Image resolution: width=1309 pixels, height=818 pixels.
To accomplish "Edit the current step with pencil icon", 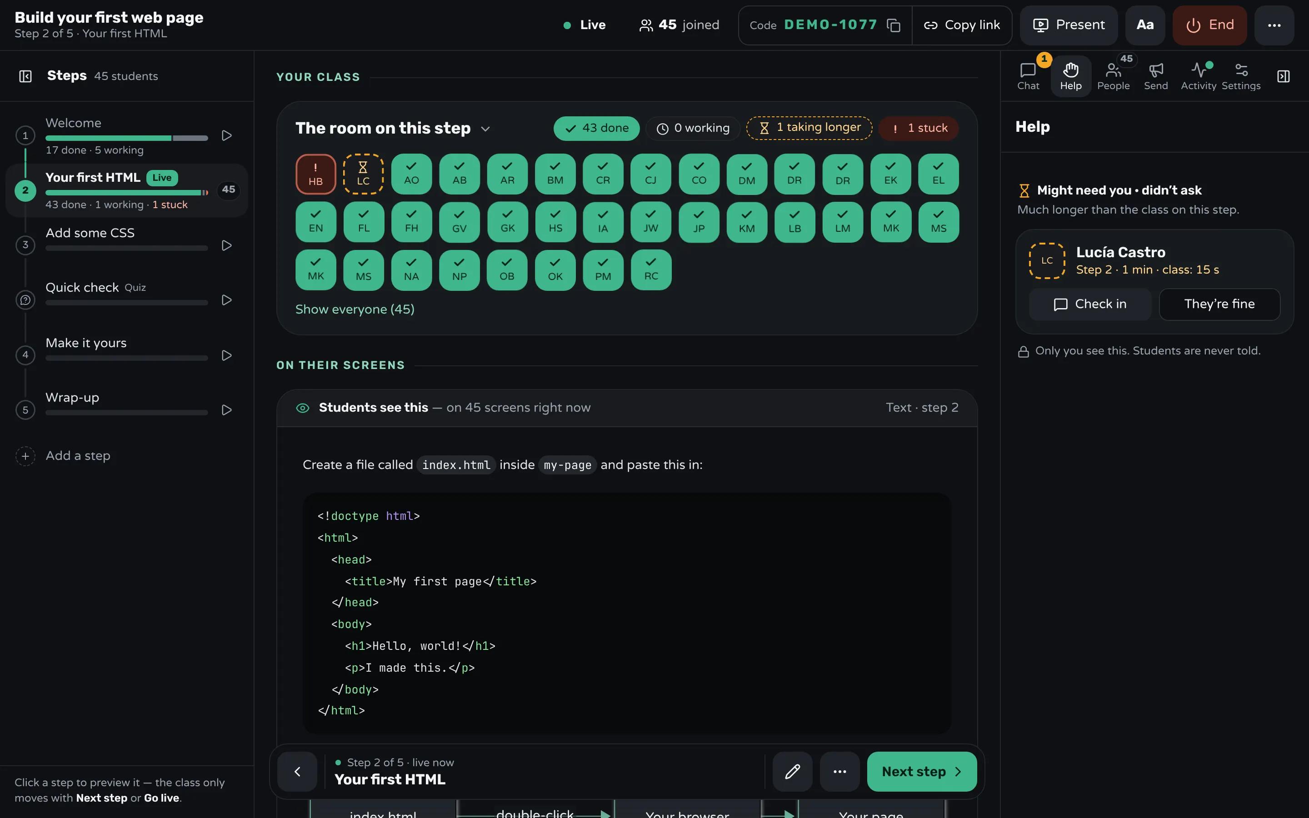I will pyautogui.click(x=792, y=772).
